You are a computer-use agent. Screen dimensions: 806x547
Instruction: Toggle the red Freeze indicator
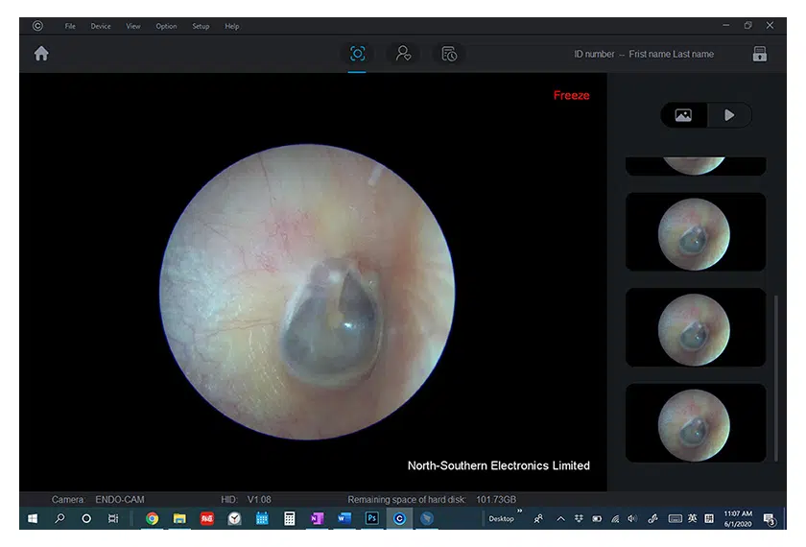pyautogui.click(x=571, y=95)
